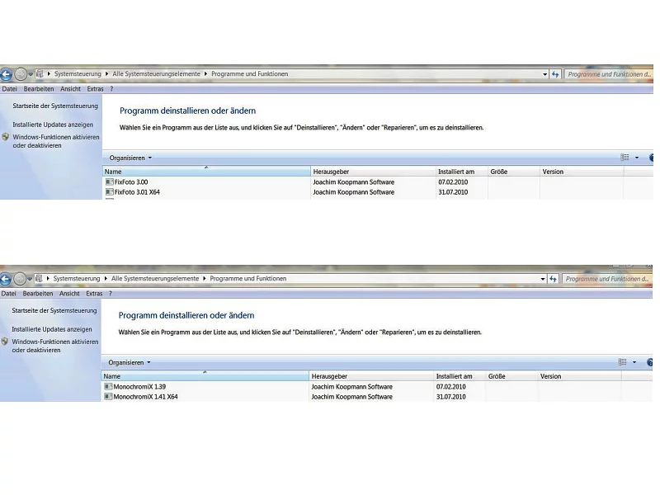Click Installierte Updates anzeigen in the lower window
The image size is (660, 495).
[52, 329]
